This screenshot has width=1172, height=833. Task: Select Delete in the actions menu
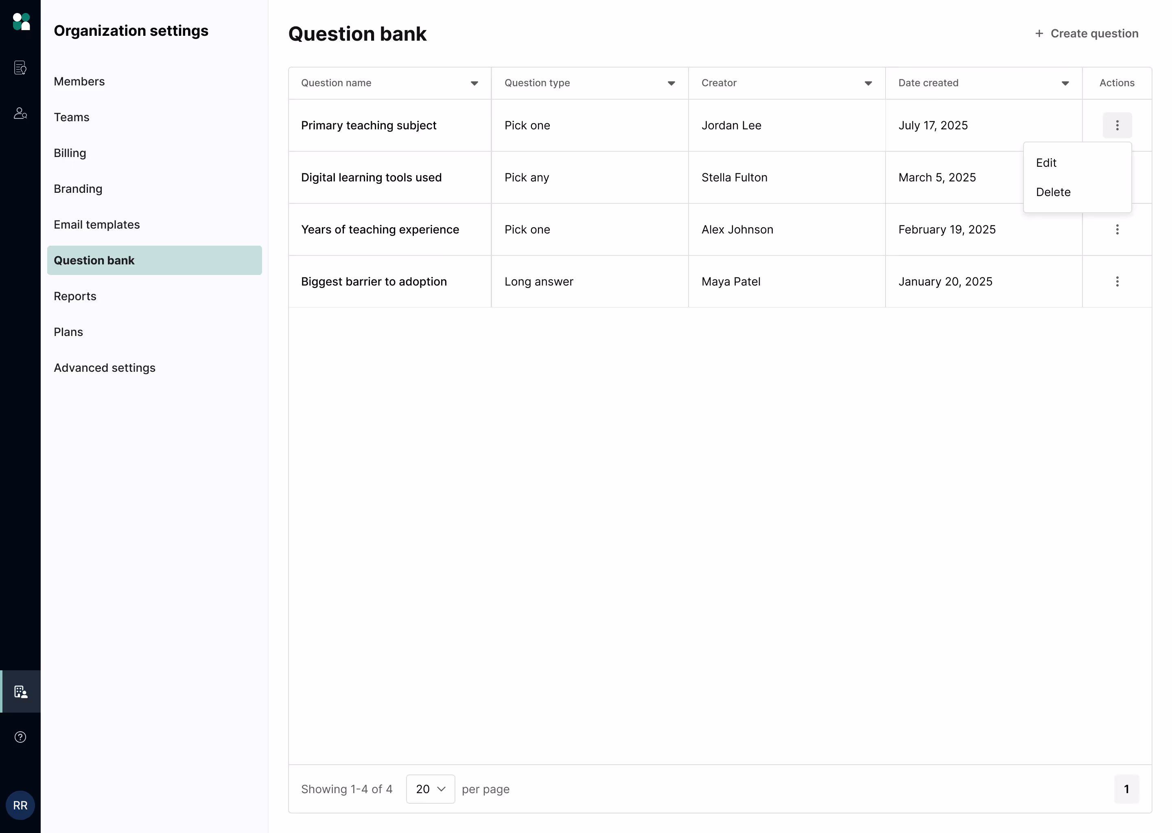(1053, 192)
